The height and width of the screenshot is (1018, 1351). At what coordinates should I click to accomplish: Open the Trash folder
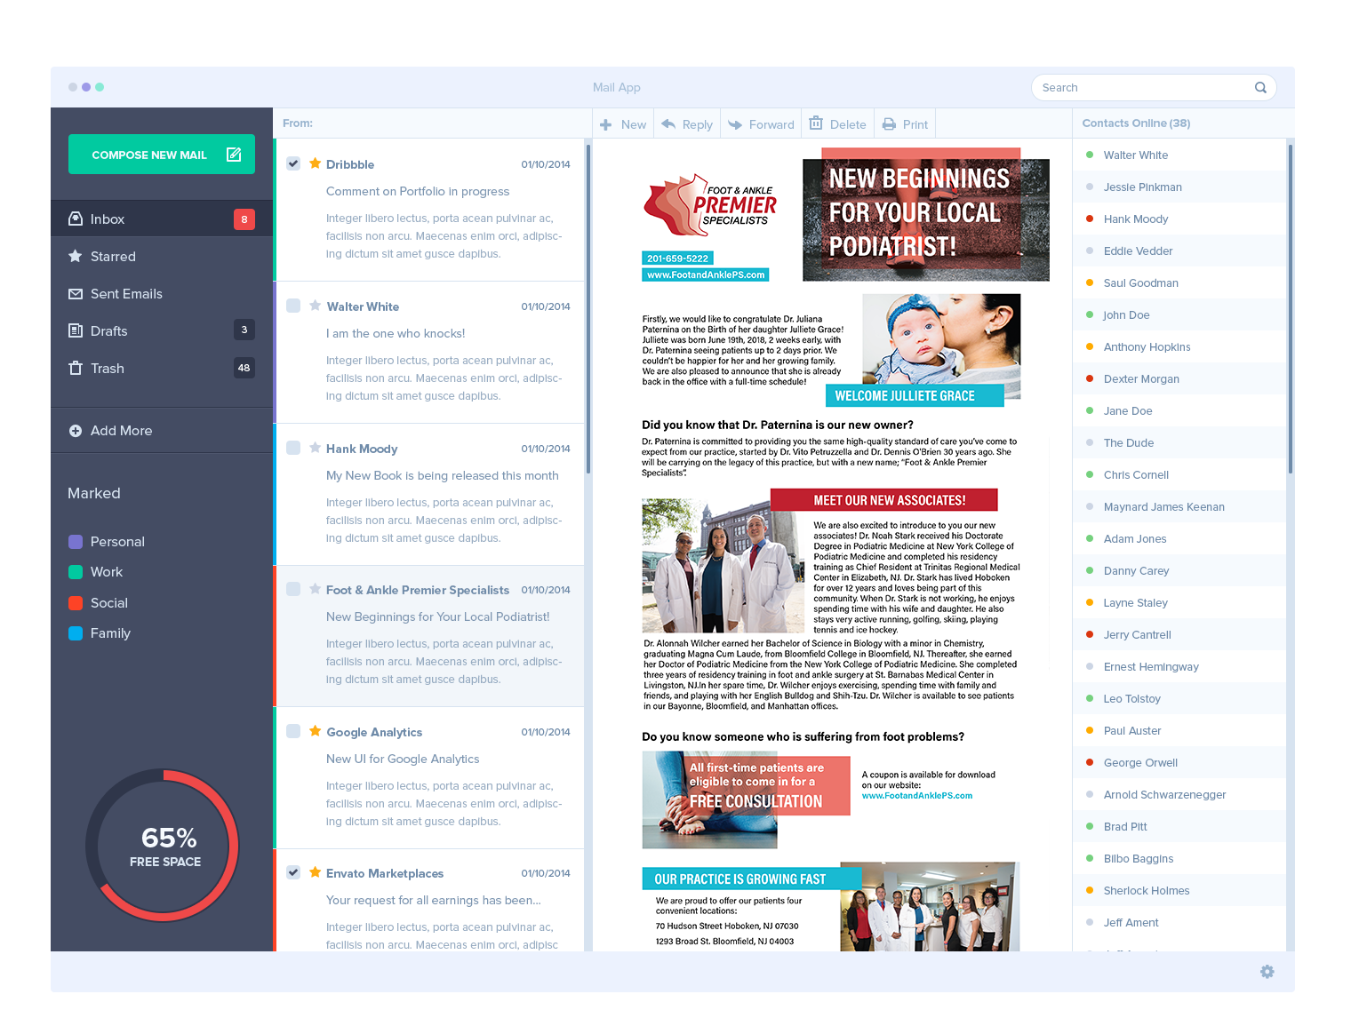[162, 368]
